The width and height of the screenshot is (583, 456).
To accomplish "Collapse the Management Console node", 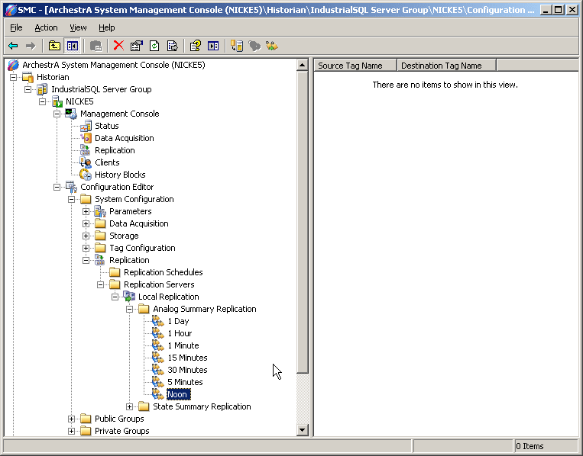I will click(57, 114).
